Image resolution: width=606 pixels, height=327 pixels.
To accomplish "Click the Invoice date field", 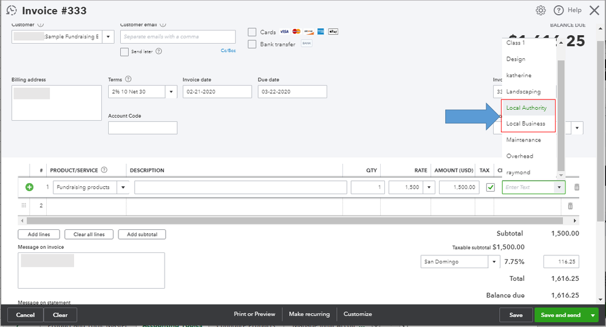I will [217, 92].
